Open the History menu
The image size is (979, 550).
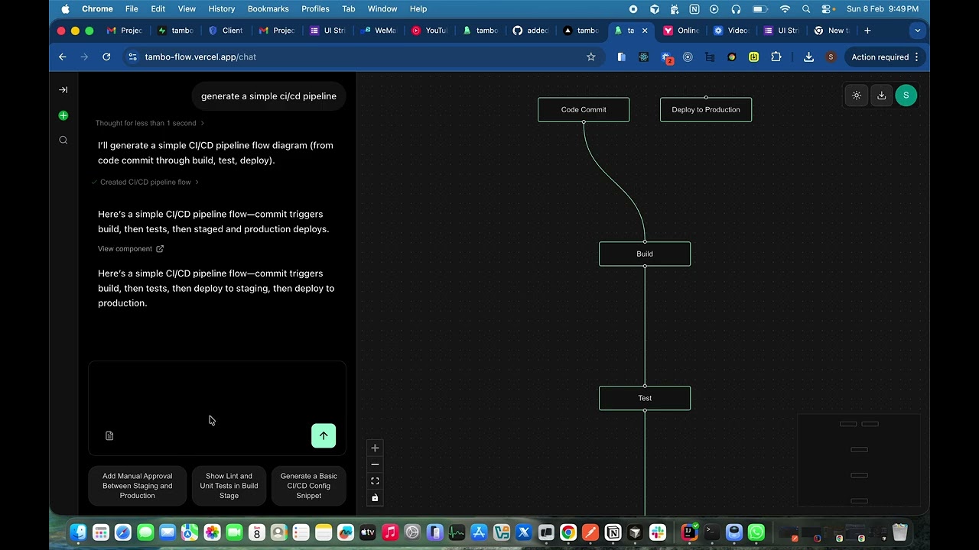(x=222, y=9)
